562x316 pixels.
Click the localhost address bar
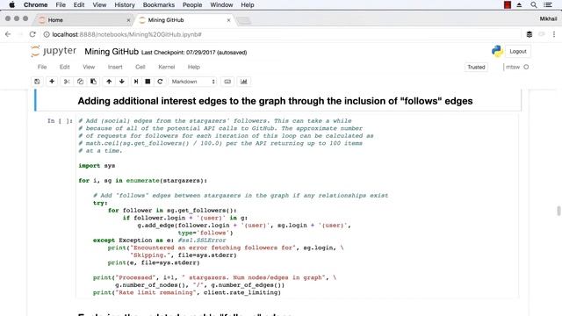point(281,34)
